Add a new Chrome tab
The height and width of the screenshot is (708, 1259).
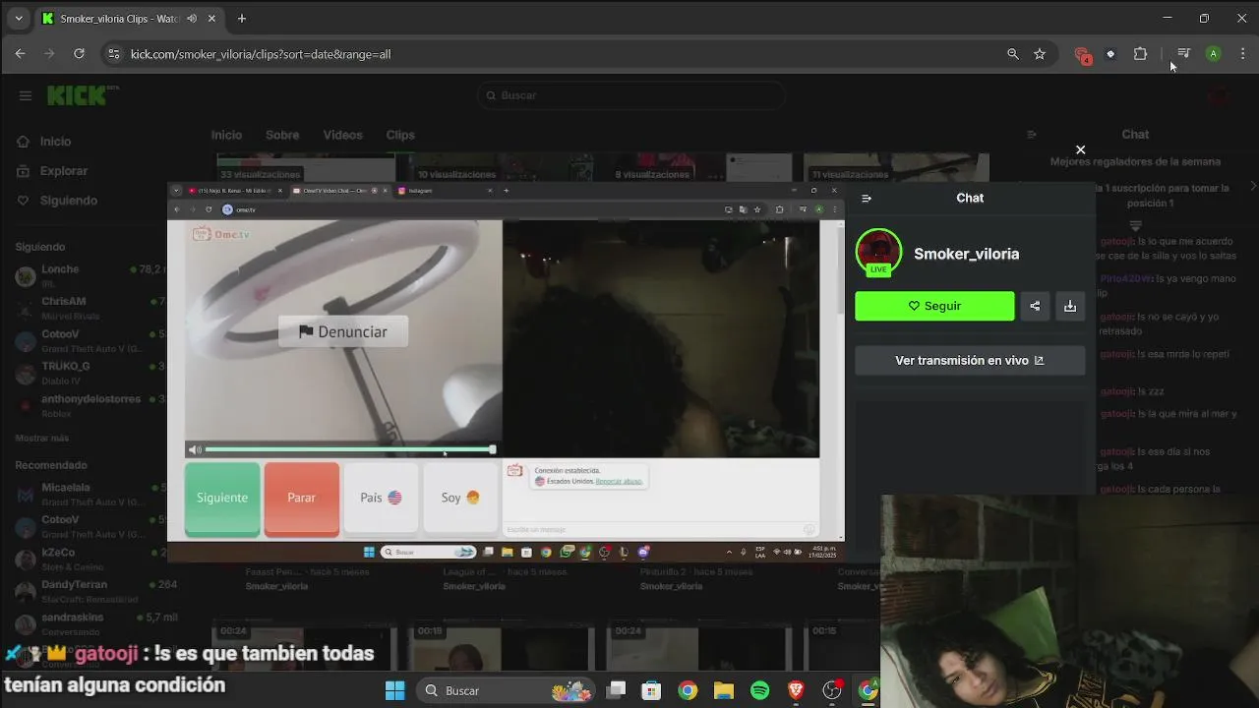click(242, 19)
